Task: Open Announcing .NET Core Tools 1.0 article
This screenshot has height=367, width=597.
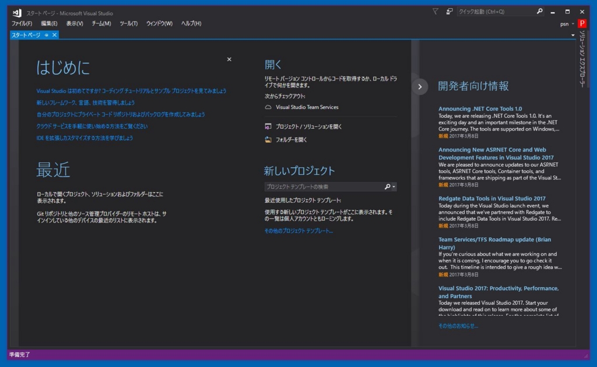Action: click(x=480, y=109)
